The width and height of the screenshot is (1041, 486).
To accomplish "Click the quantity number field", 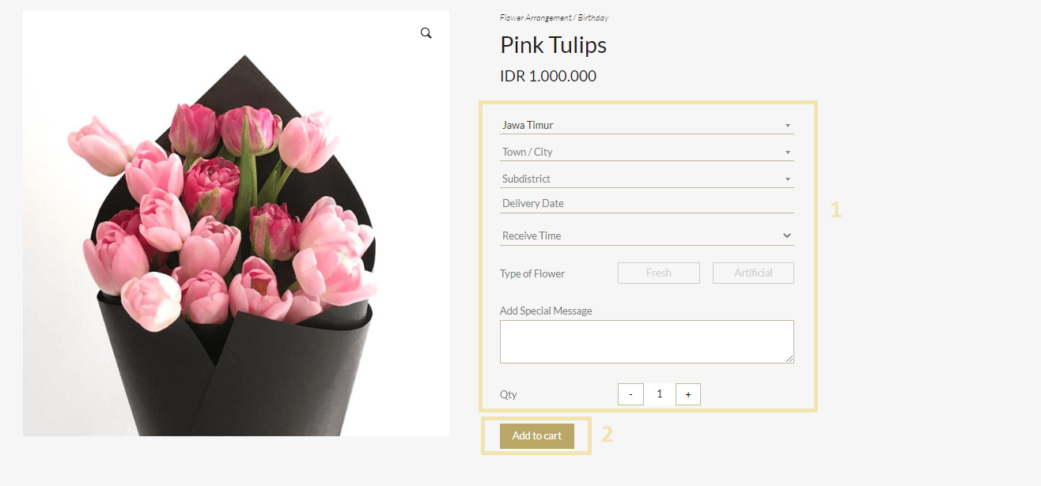I will [x=660, y=394].
